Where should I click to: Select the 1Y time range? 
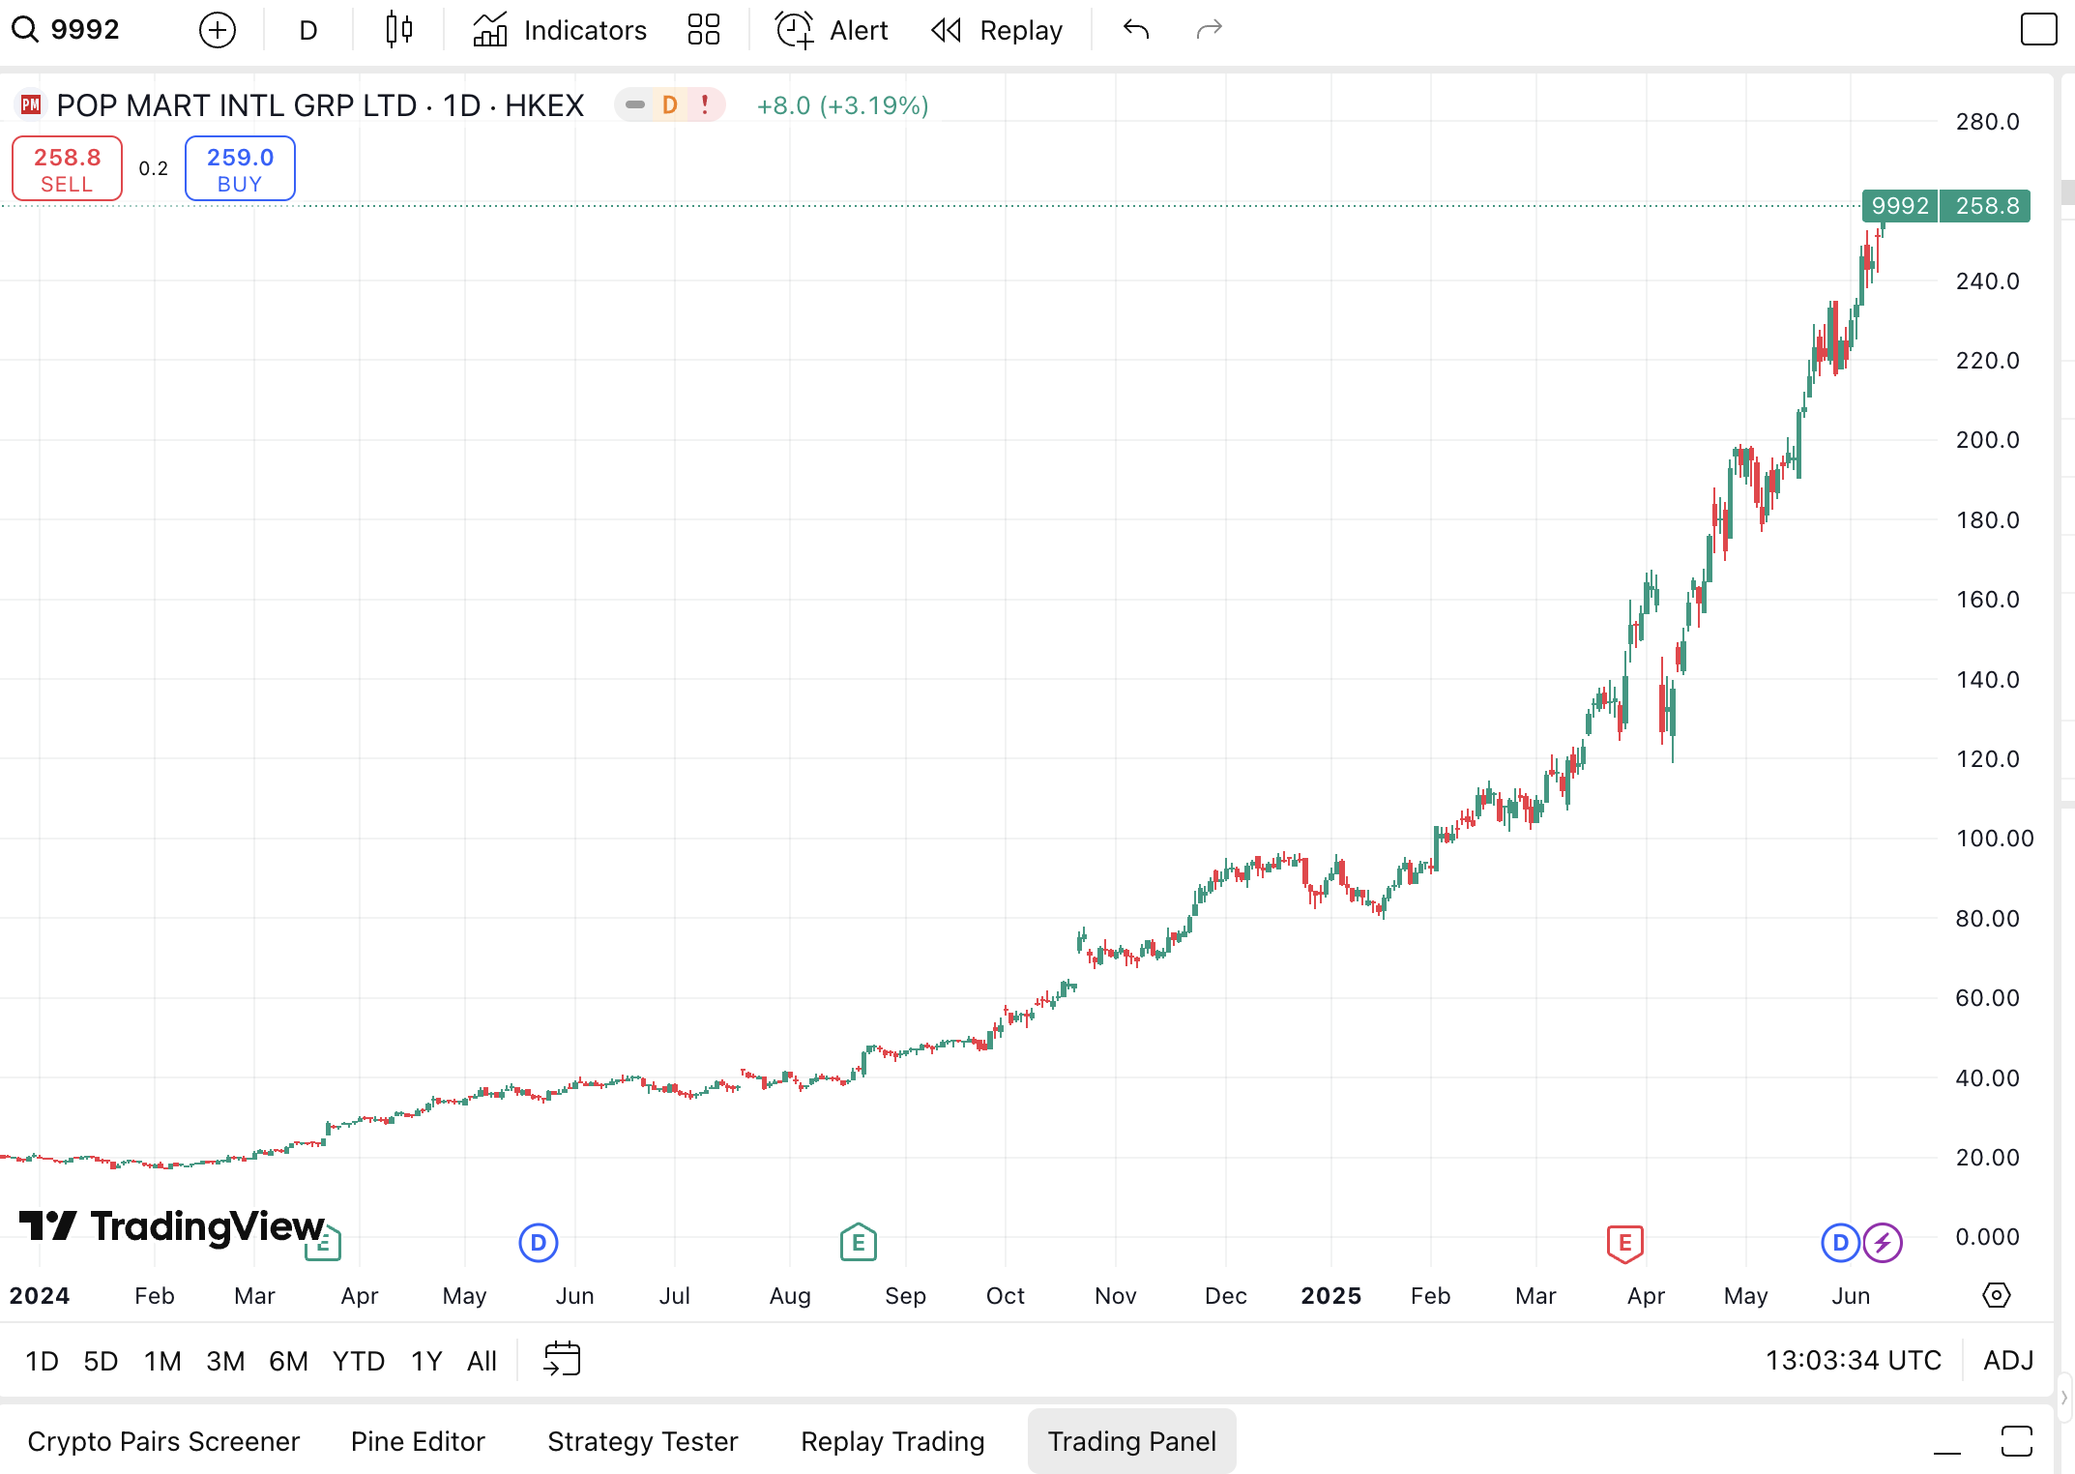click(x=426, y=1362)
